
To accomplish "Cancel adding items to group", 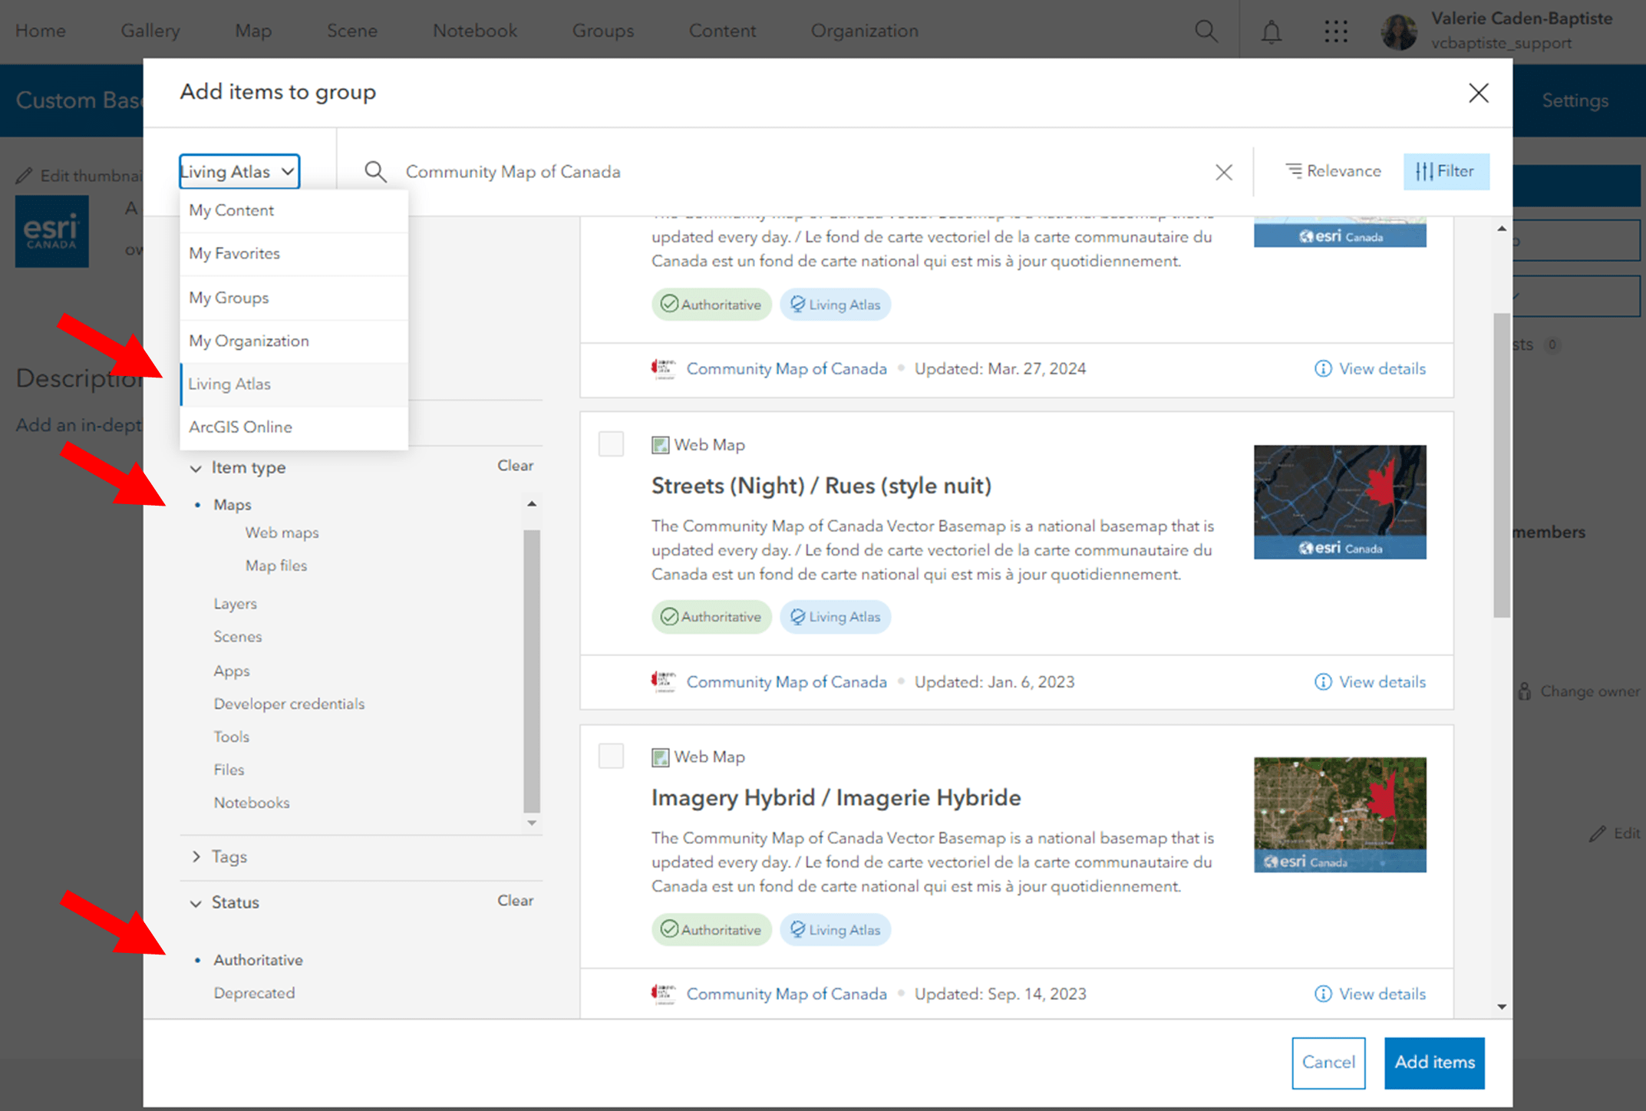I will pyautogui.click(x=1328, y=1063).
